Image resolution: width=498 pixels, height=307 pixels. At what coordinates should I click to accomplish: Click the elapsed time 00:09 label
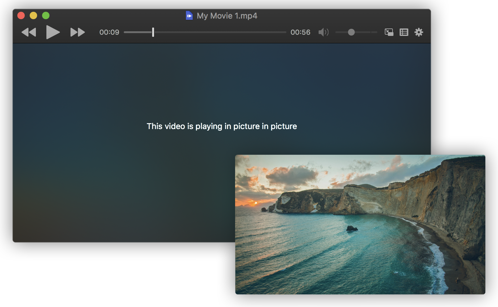[x=109, y=32]
